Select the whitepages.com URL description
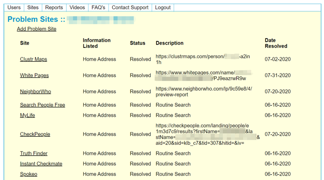The height and width of the screenshot is (180, 324). [x=204, y=76]
